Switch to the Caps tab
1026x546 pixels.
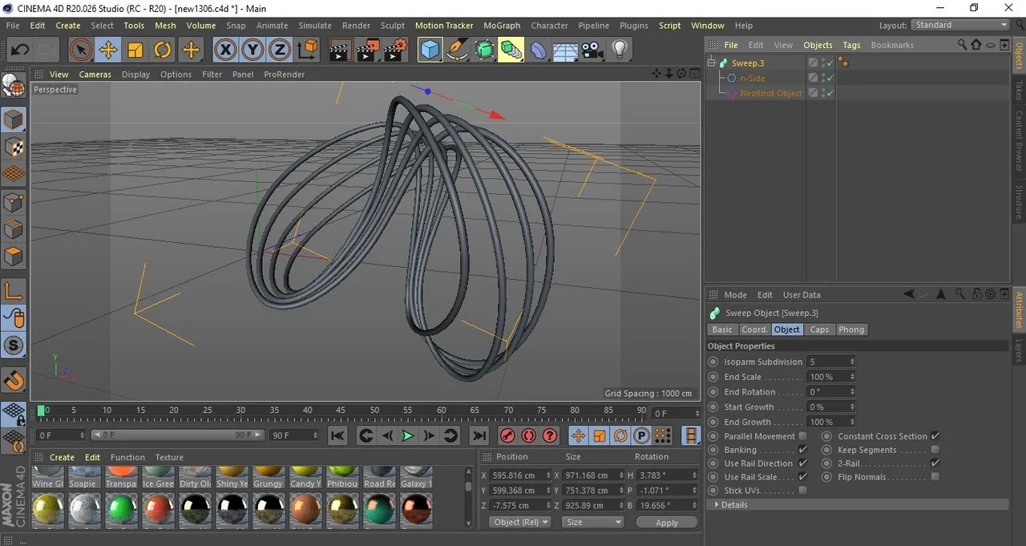coord(819,330)
